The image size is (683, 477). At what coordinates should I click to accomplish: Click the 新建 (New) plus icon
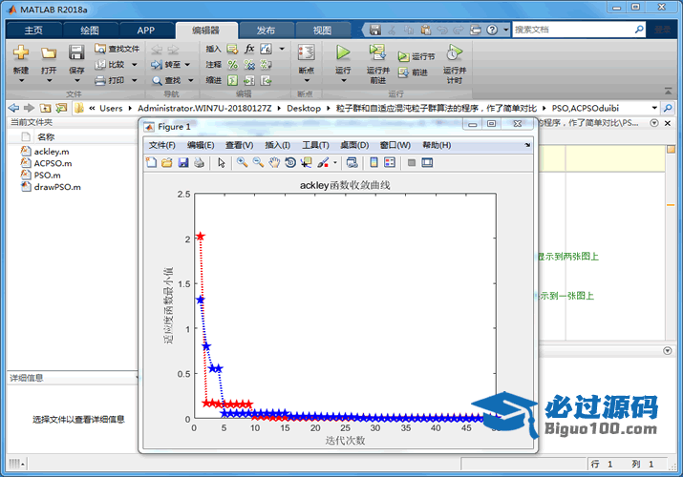click(x=20, y=52)
